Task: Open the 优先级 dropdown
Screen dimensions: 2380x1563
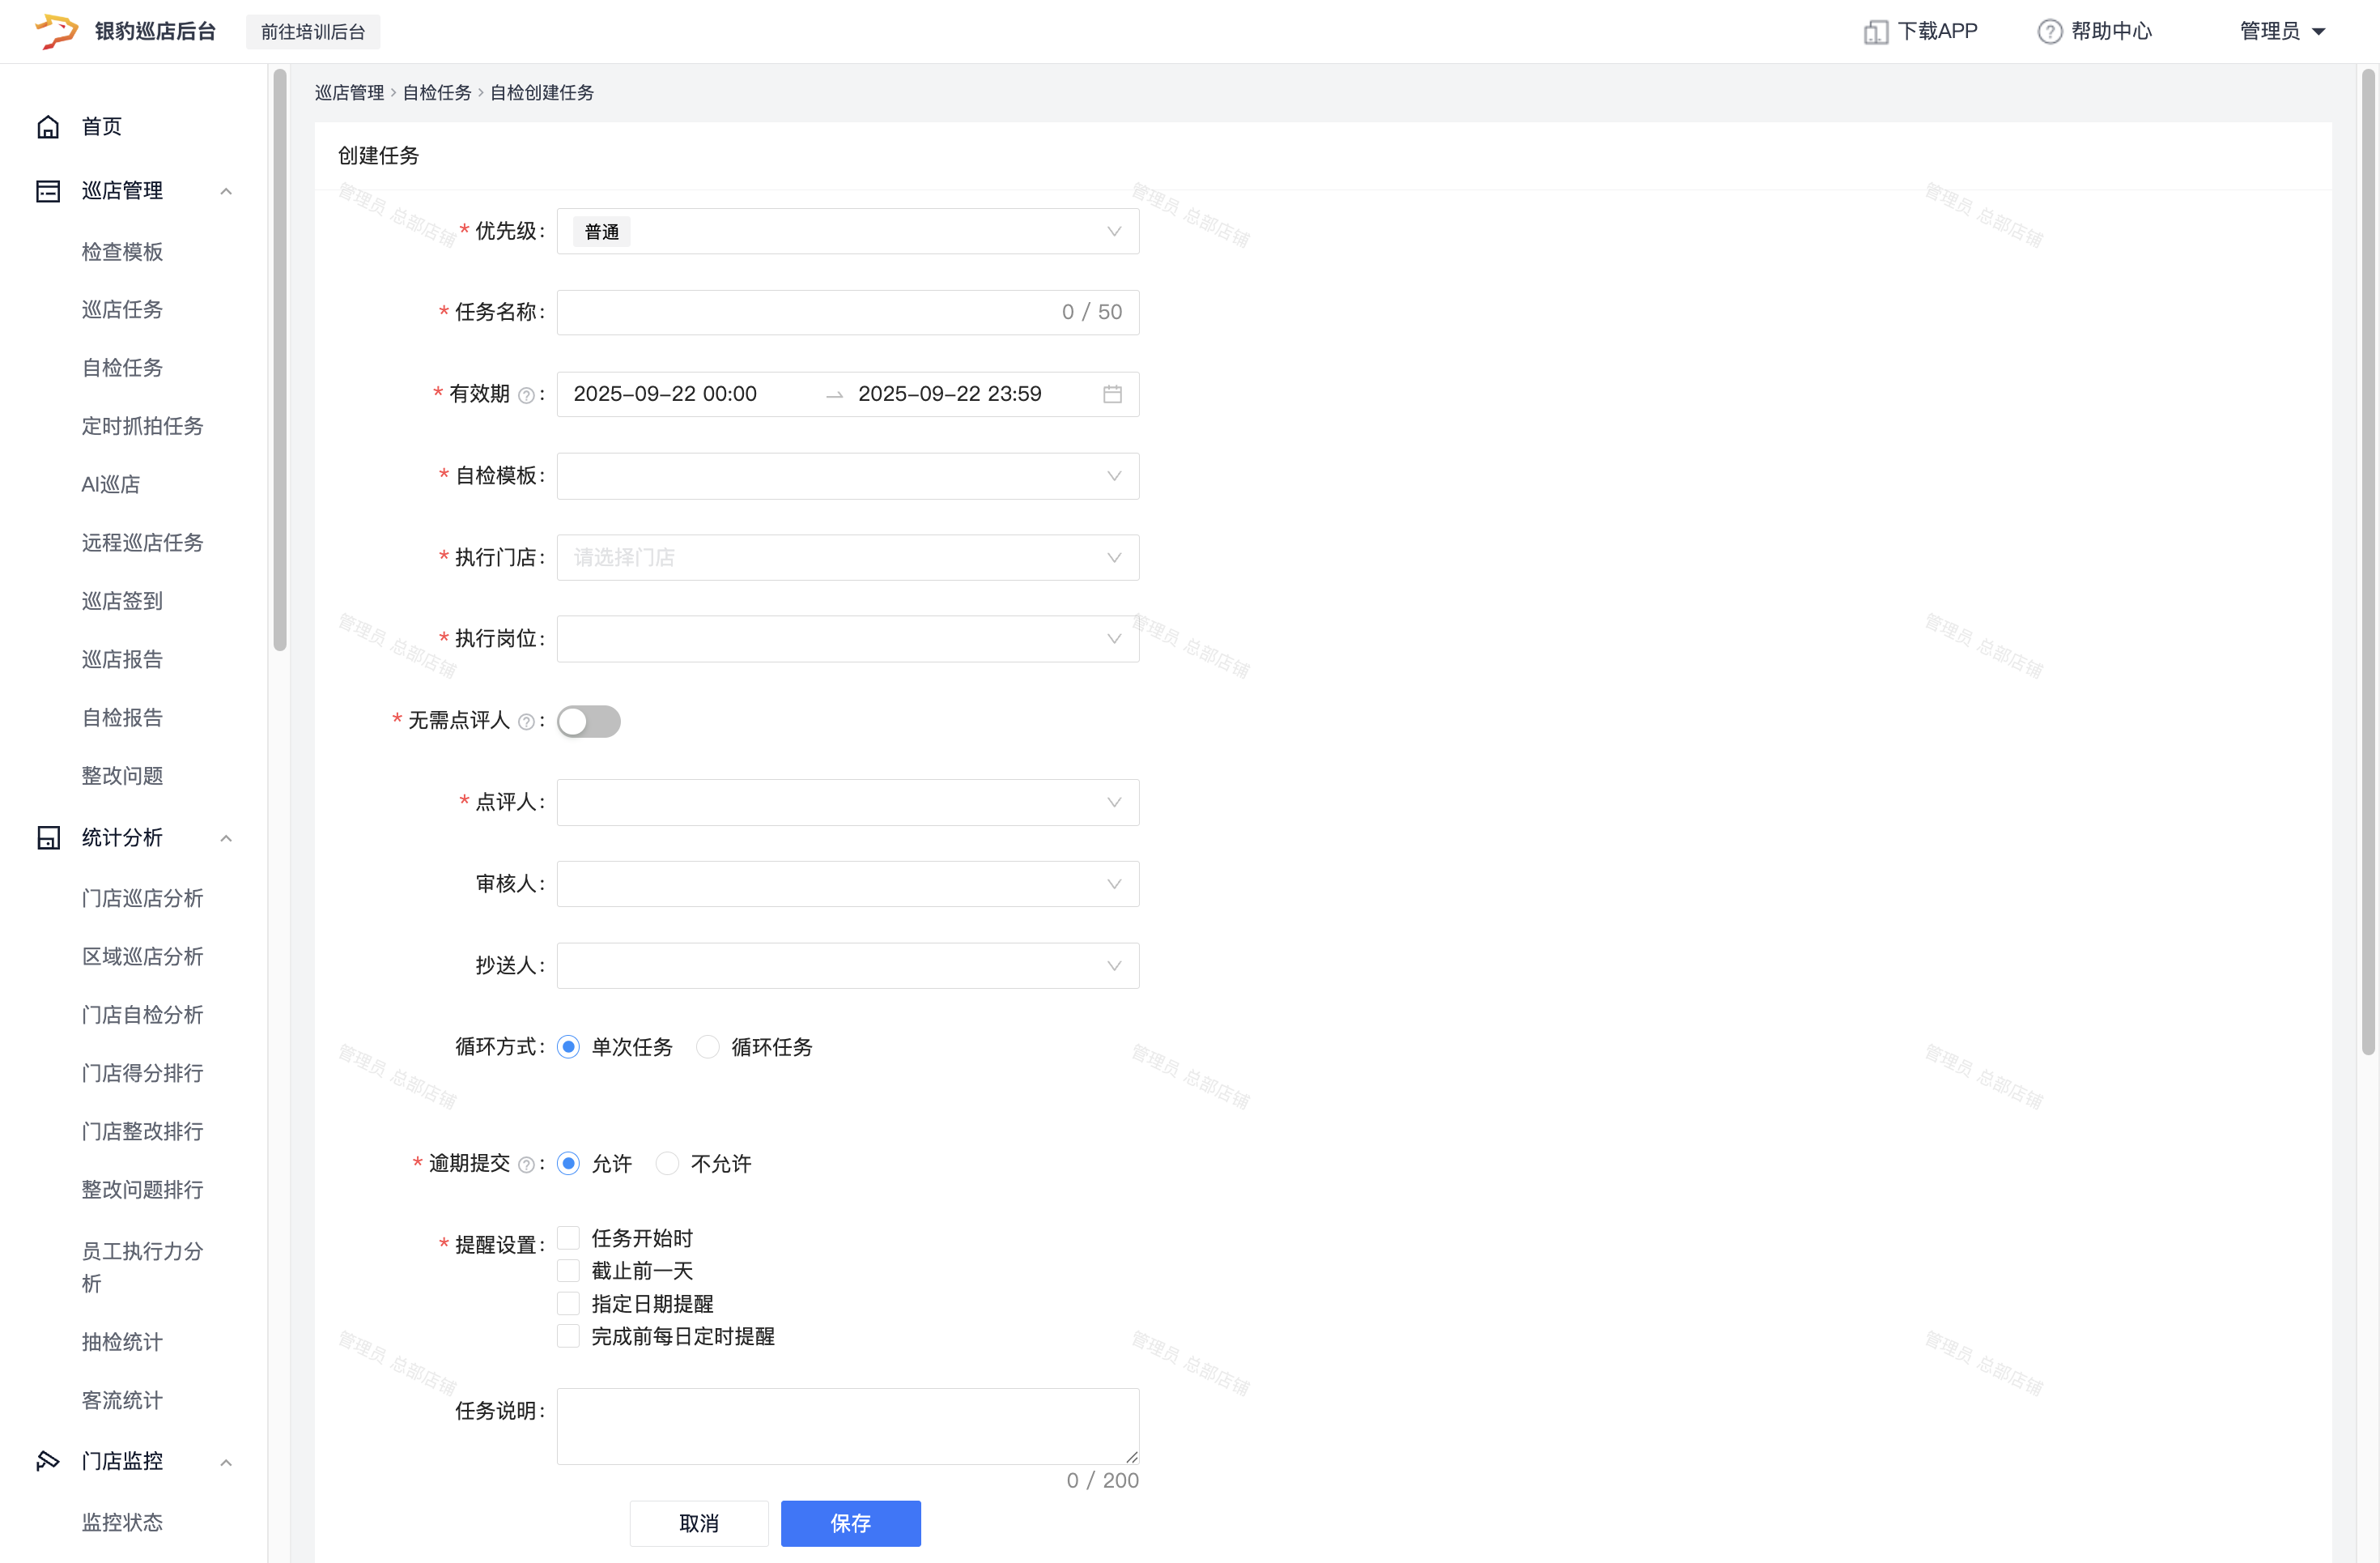Action: click(x=847, y=231)
